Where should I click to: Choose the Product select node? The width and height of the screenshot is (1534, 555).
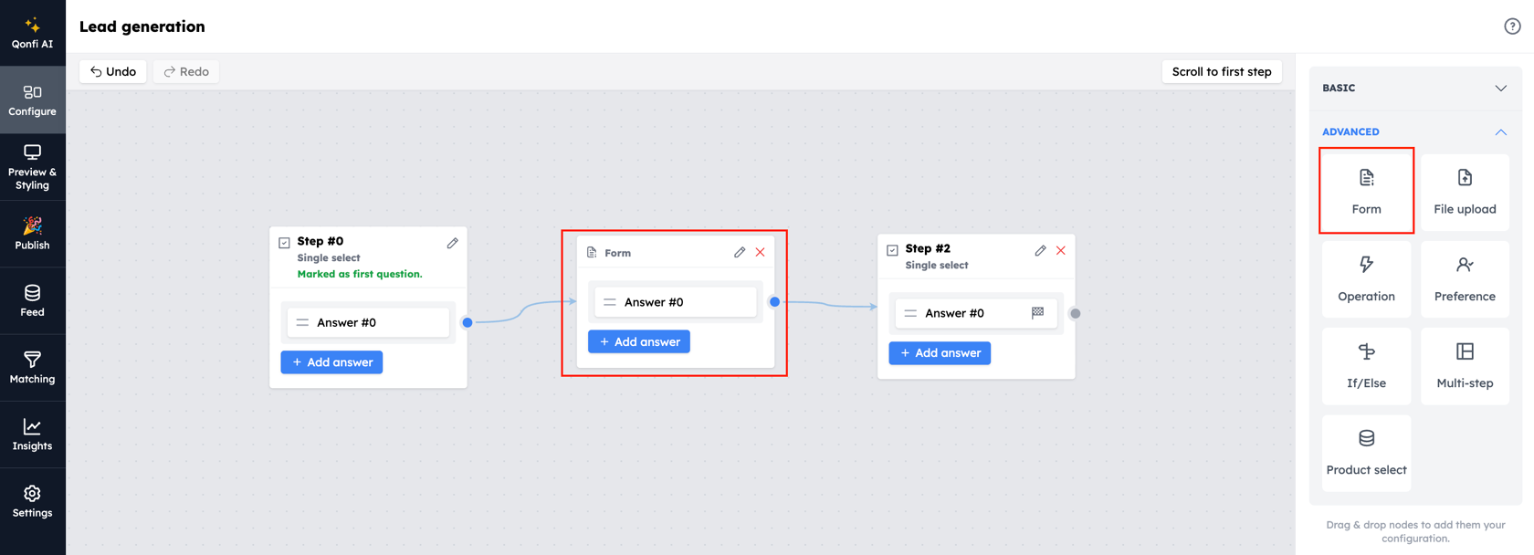tap(1366, 453)
